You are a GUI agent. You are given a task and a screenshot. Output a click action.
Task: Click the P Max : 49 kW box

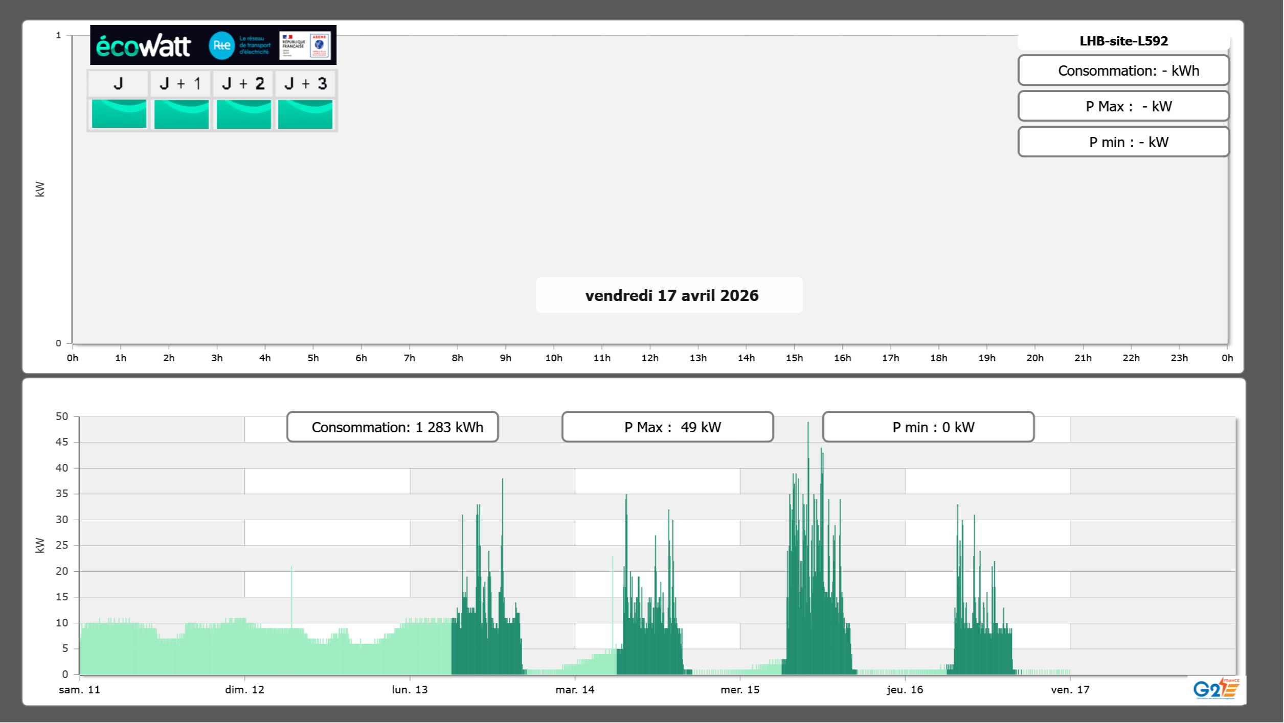tap(667, 427)
